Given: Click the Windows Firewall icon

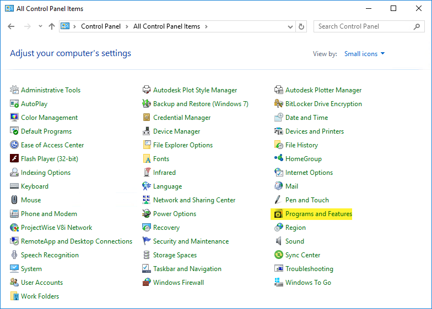Looking at the screenshot, I should point(147,283).
